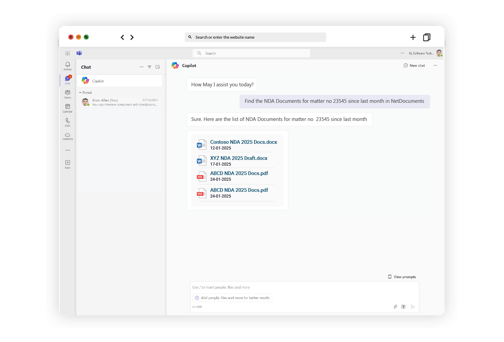Screen dimensions: 504x342
Task: Click the date 17-01-2025
Action: point(221,164)
